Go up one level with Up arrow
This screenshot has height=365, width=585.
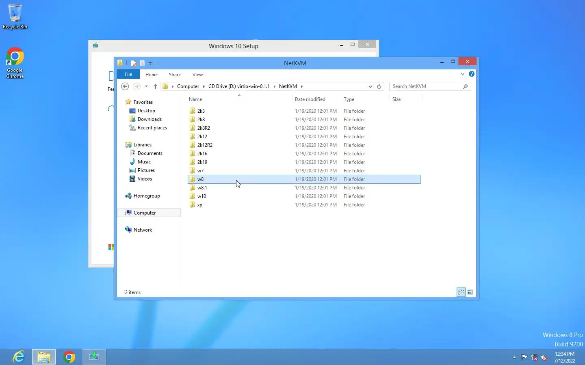[155, 86]
